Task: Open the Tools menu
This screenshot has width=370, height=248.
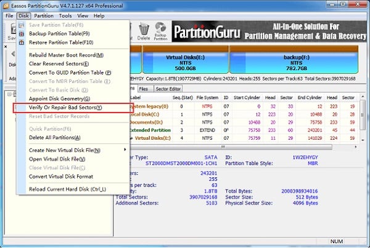Action: pos(65,15)
